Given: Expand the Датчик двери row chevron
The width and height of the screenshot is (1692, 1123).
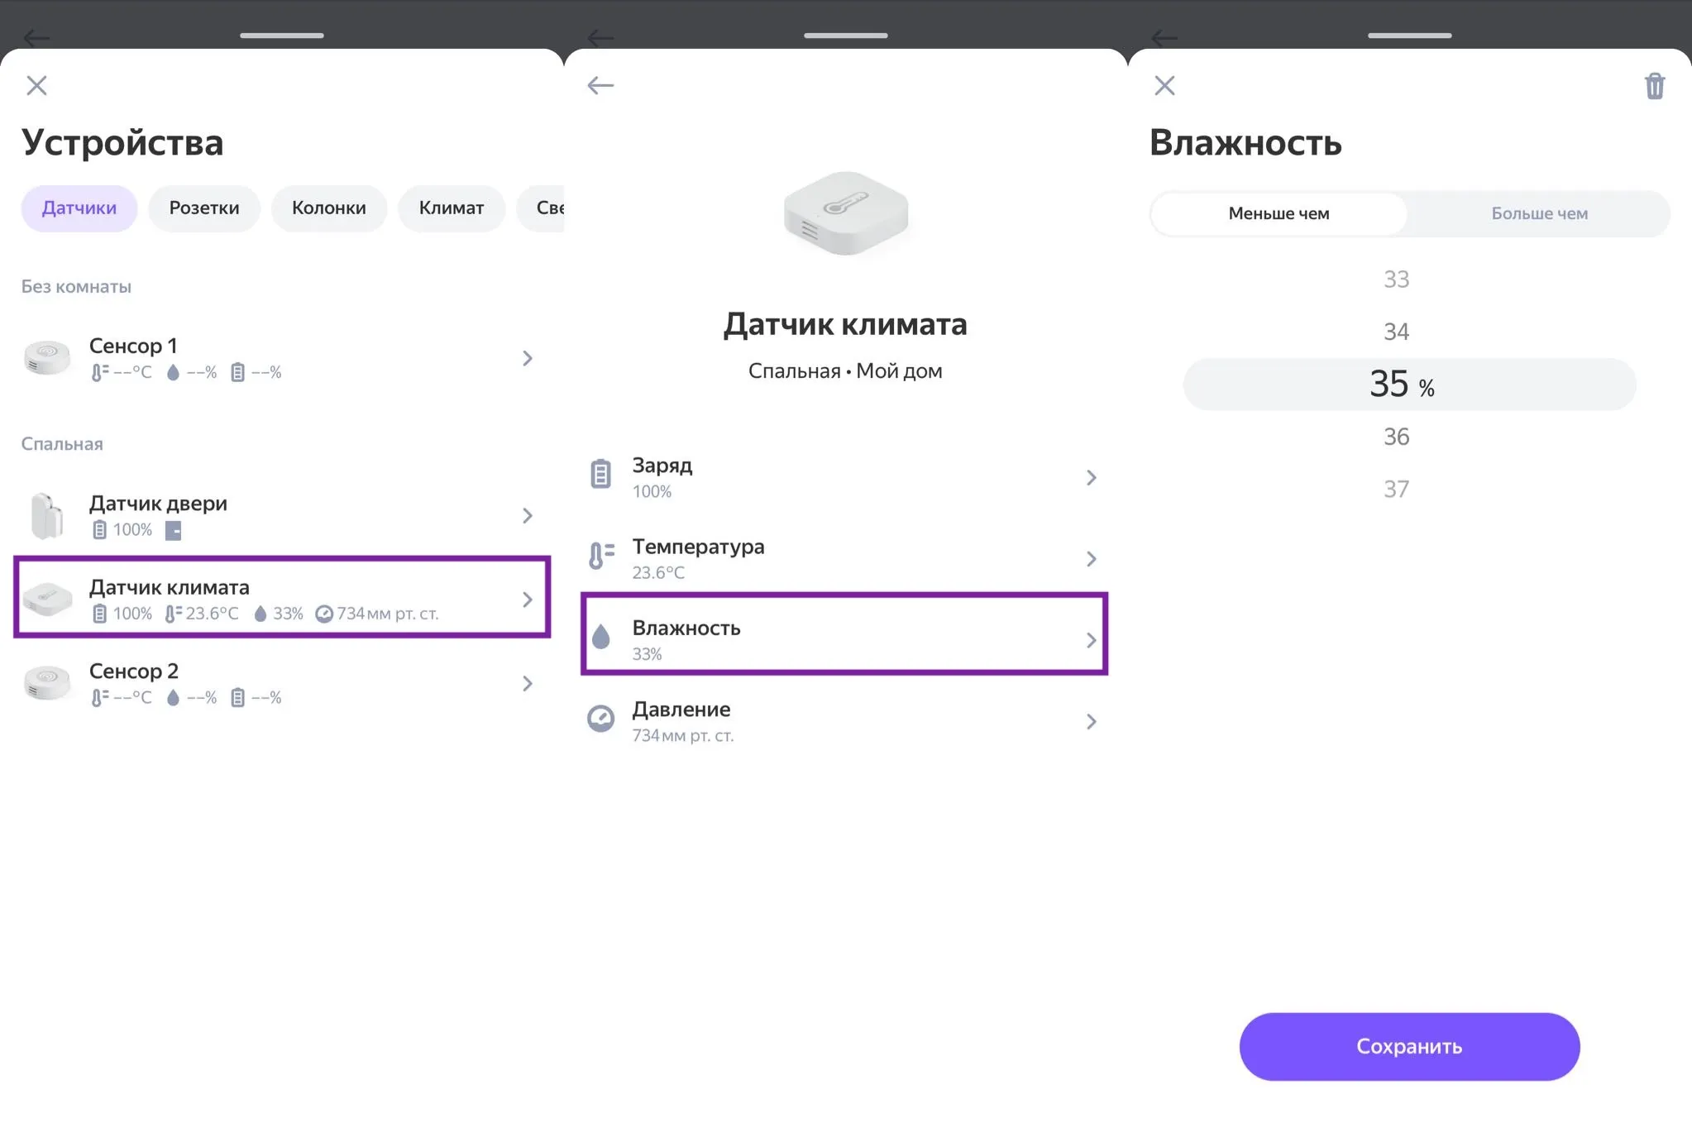Looking at the screenshot, I should point(528,516).
